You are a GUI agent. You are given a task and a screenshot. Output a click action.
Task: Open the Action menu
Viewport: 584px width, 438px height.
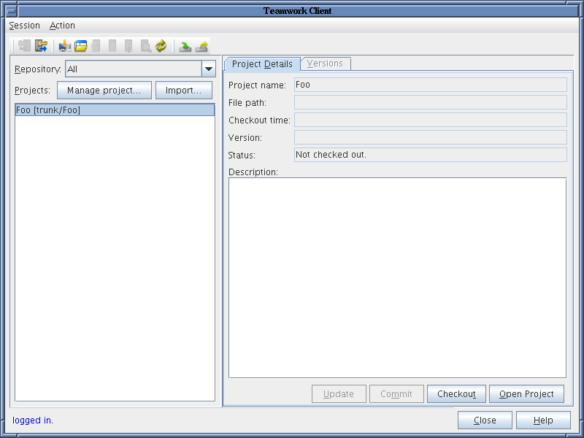tap(62, 26)
